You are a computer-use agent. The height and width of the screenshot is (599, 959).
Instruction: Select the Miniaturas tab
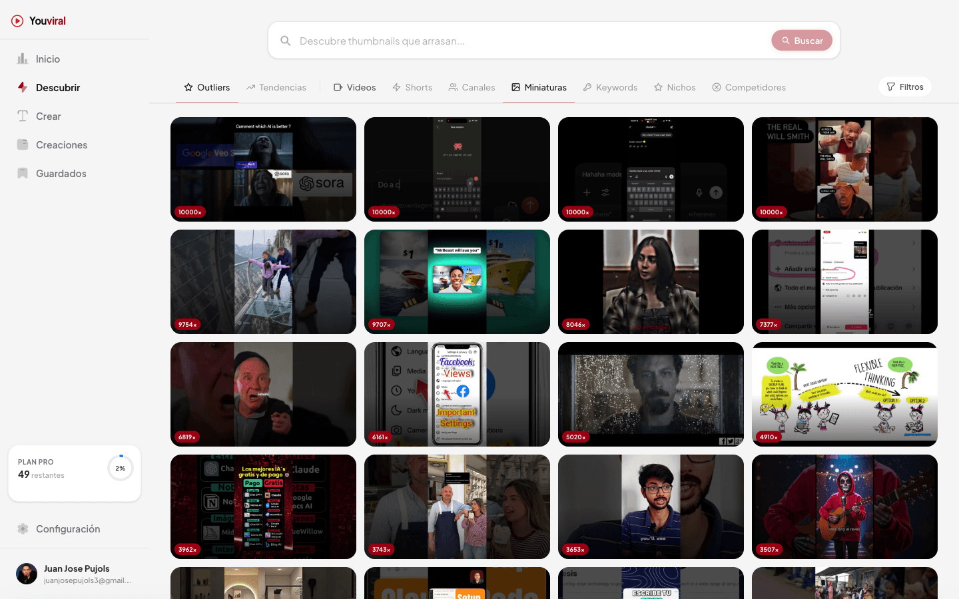point(539,87)
